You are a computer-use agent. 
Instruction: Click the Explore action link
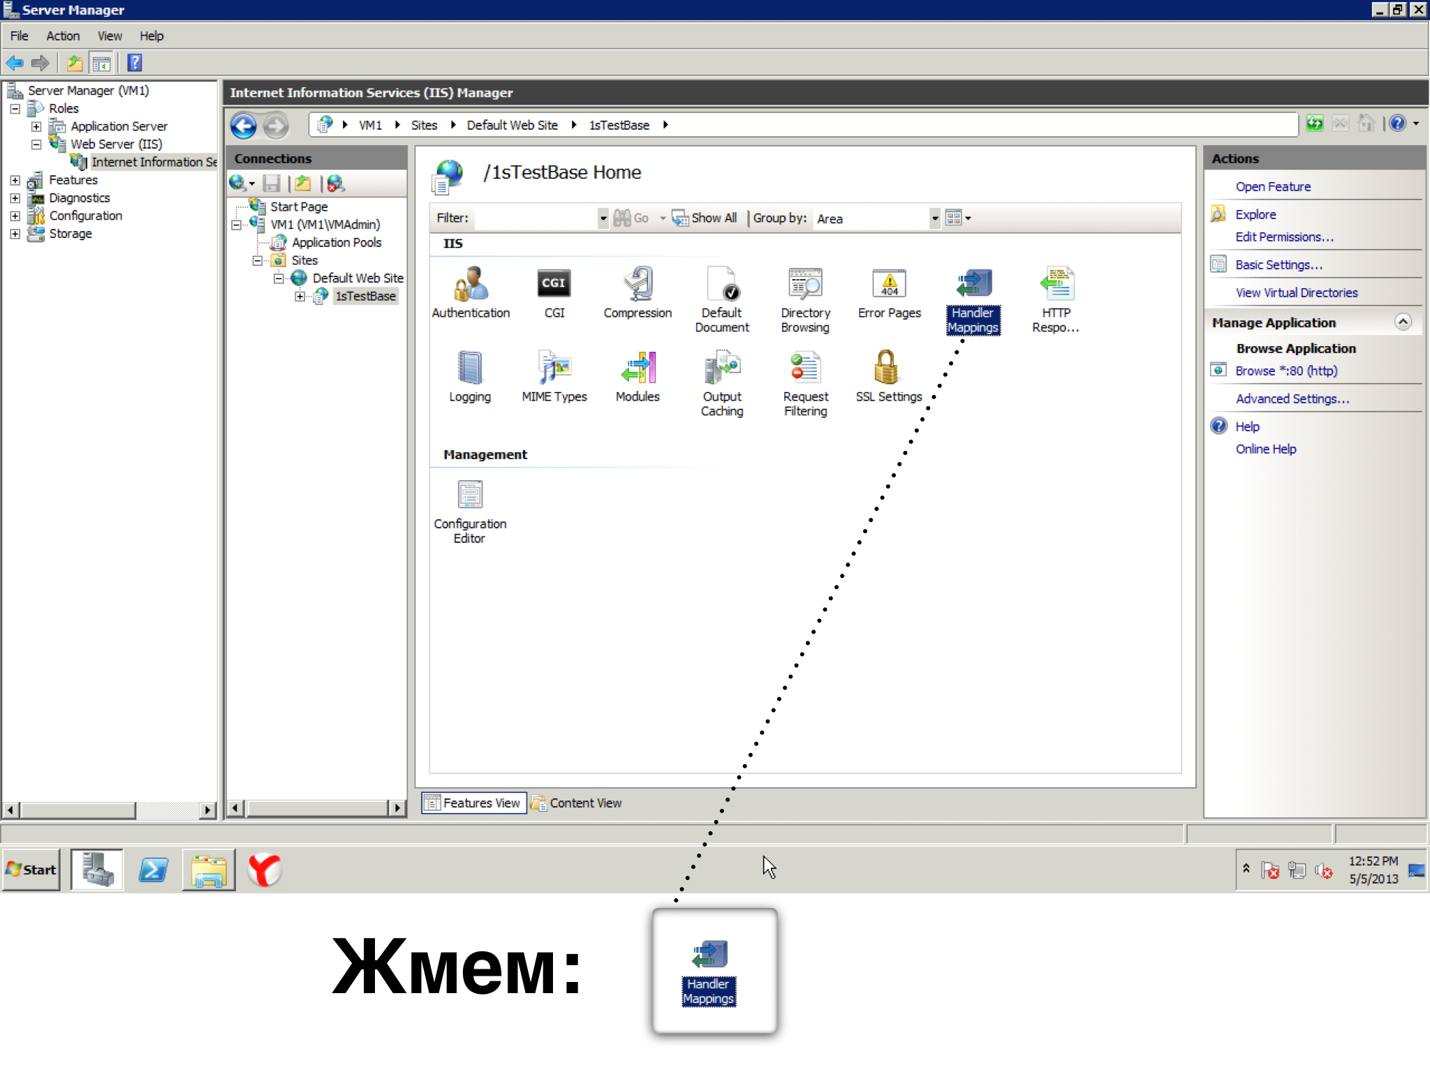click(x=1255, y=214)
